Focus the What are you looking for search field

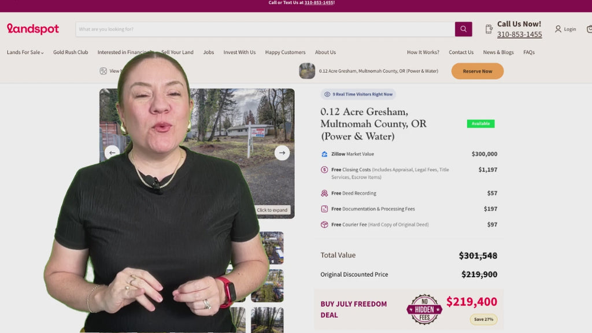click(x=265, y=29)
